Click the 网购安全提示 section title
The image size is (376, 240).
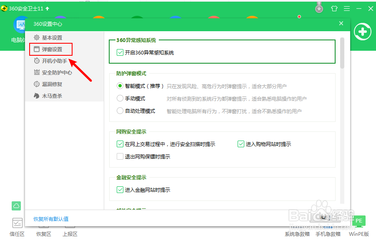pyautogui.click(x=131, y=131)
